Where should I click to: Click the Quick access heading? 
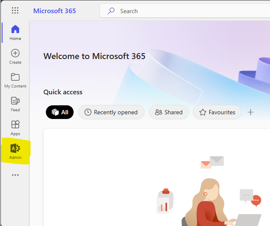pos(63,92)
